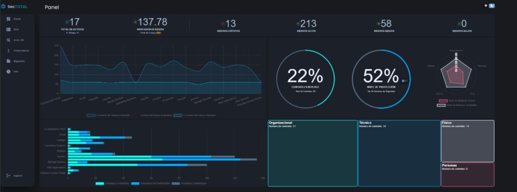Hide the Amenazas Controladas gray legend
This screenshot has height=192, width=517.
pos(176,183)
